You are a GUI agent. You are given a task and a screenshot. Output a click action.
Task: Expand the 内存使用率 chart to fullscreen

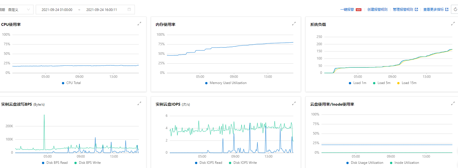[x=294, y=24]
